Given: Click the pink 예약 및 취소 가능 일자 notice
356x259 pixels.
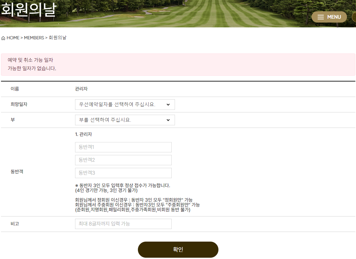Looking at the screenshot, I should [x=178, y=64].
